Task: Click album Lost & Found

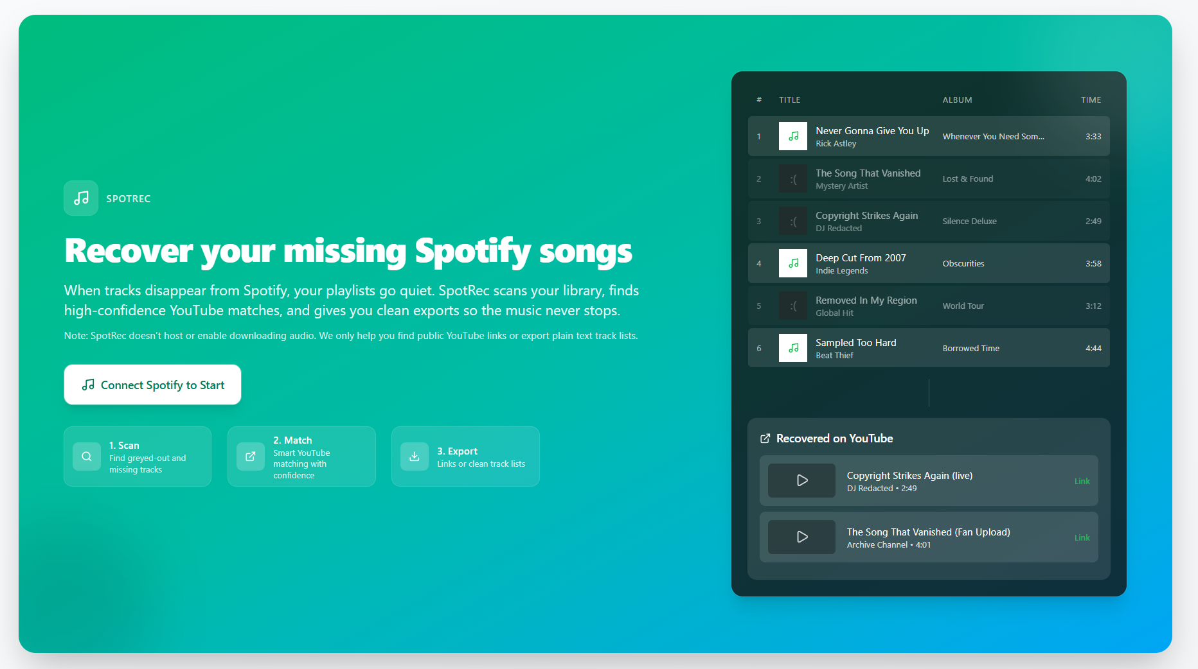Action: pos(968,178)
